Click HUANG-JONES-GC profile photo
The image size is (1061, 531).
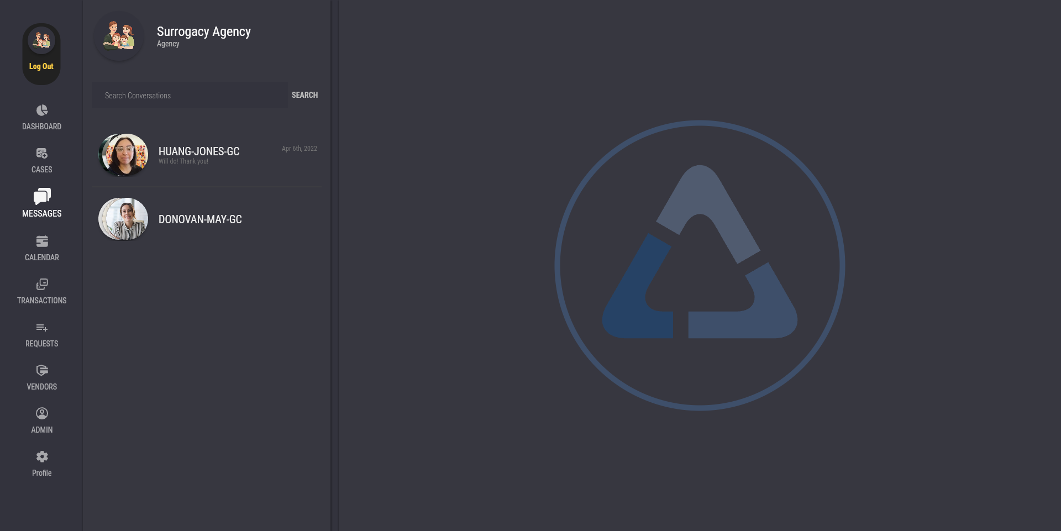pos(123,155)
